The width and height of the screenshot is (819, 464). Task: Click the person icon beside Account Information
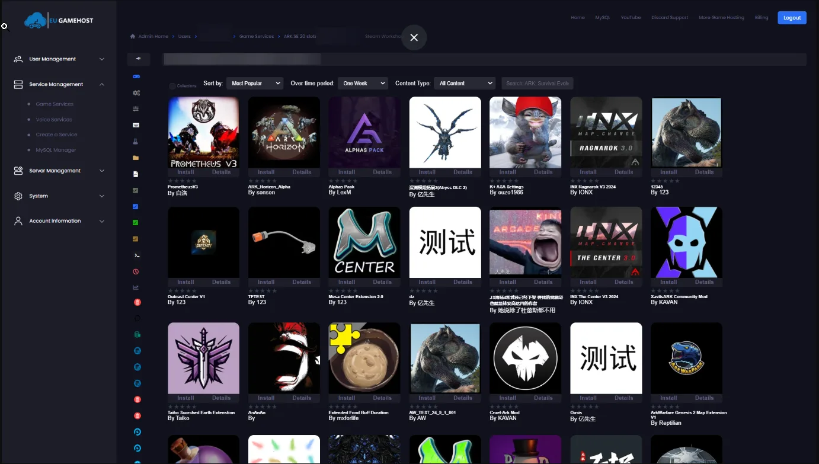(x=18, y=221)
